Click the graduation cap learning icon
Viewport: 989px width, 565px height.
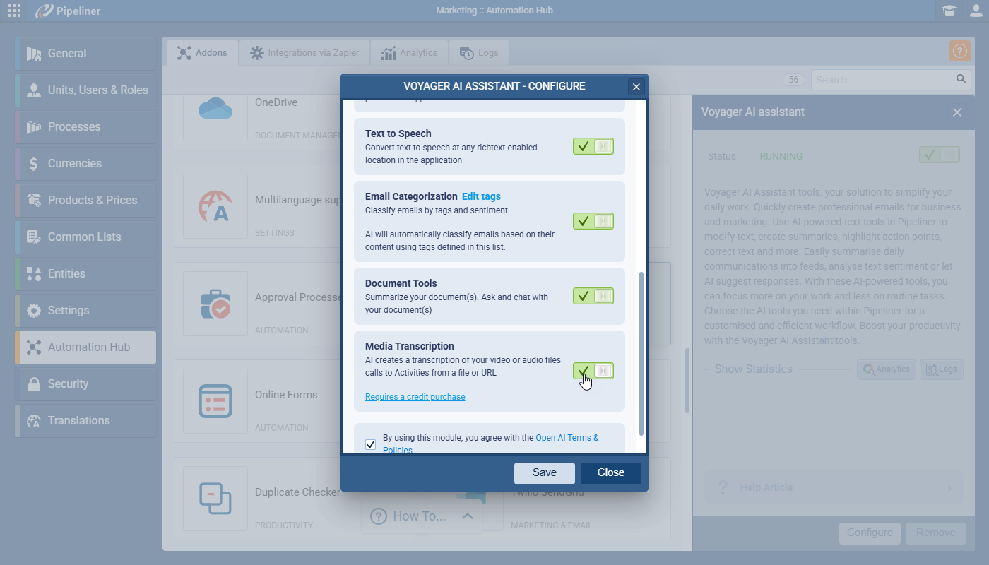(x=949, y=11)
